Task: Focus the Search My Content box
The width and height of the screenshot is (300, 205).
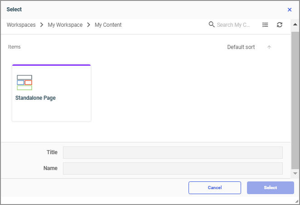Action: 234,25
